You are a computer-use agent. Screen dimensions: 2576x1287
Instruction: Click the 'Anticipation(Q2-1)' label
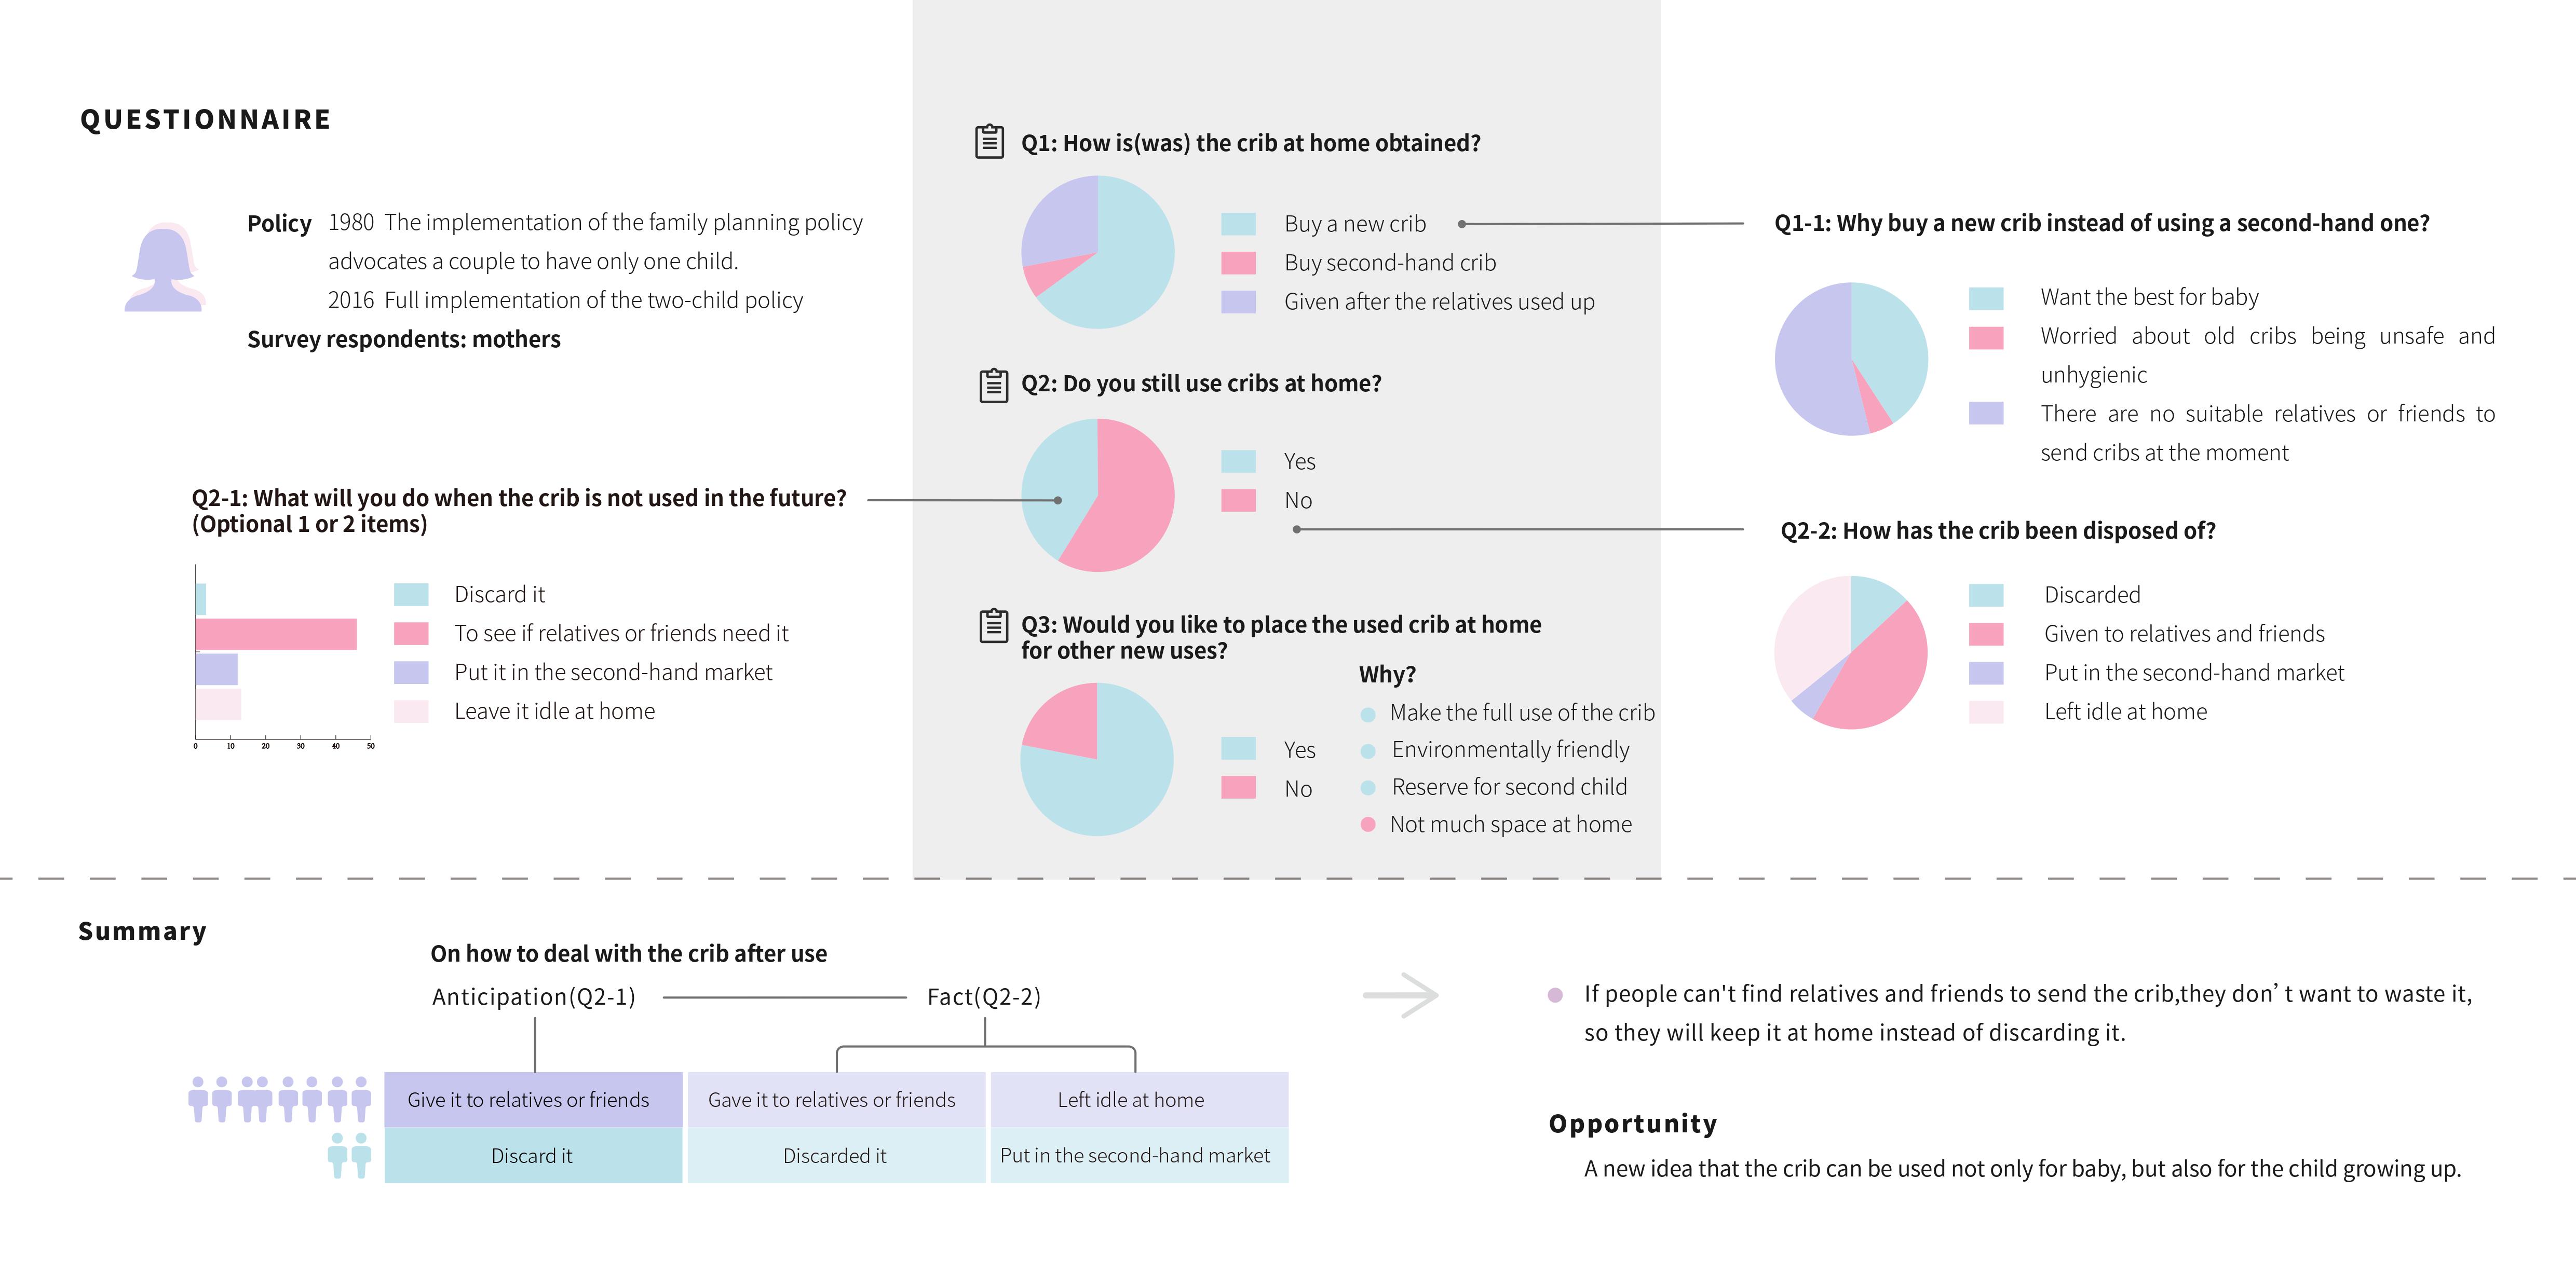tap(534, 997)
